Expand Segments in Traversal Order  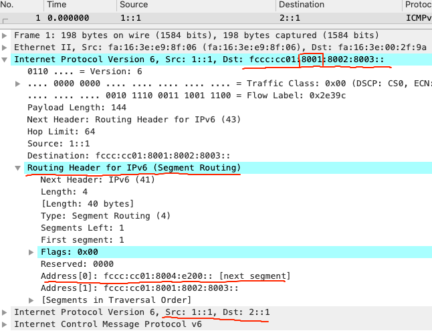tap(31, 300)
